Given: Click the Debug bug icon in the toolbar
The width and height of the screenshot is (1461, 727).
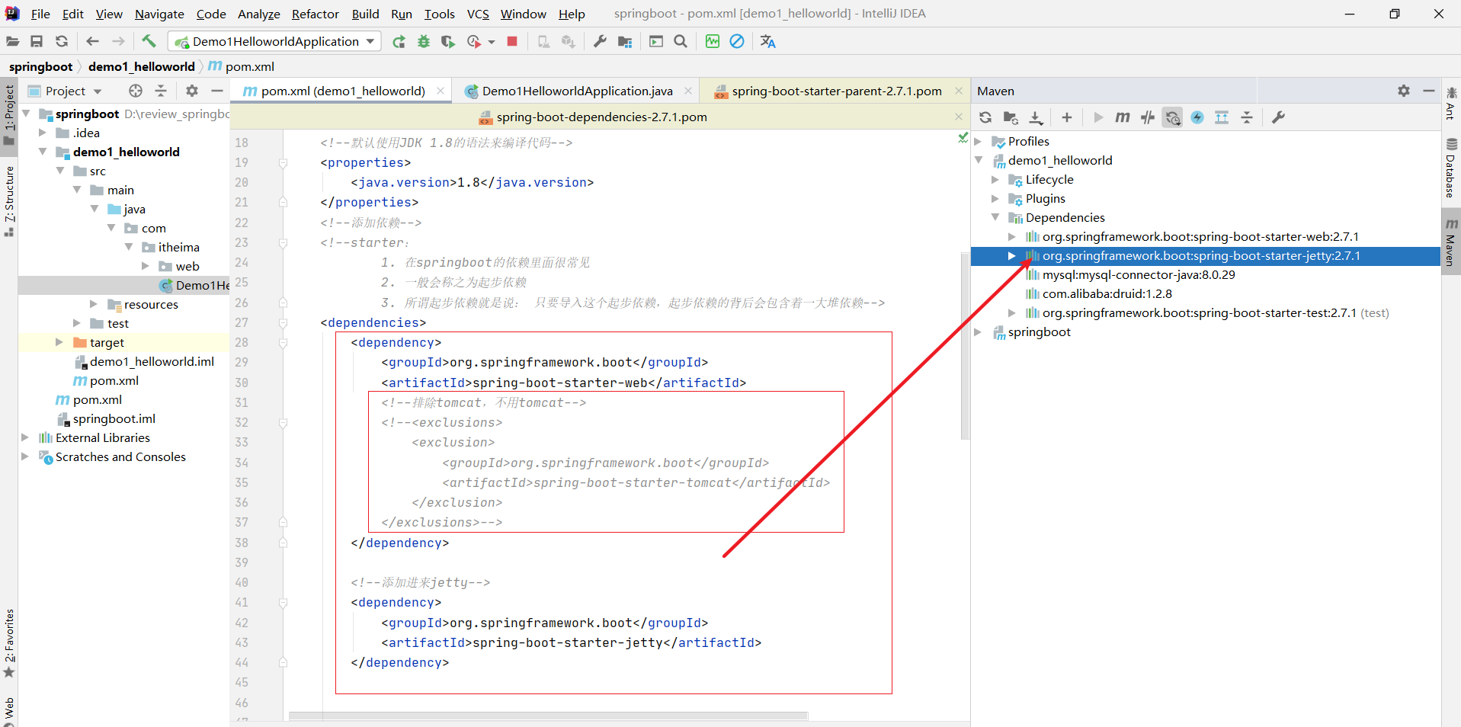Looking at the screenshot, I should [424, 41].
